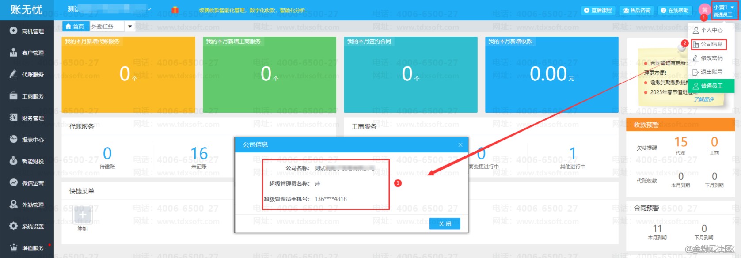Screen dimensions: 741x258
Task: Click the 在线帮助 header button
Action: (x=675, y=10)
